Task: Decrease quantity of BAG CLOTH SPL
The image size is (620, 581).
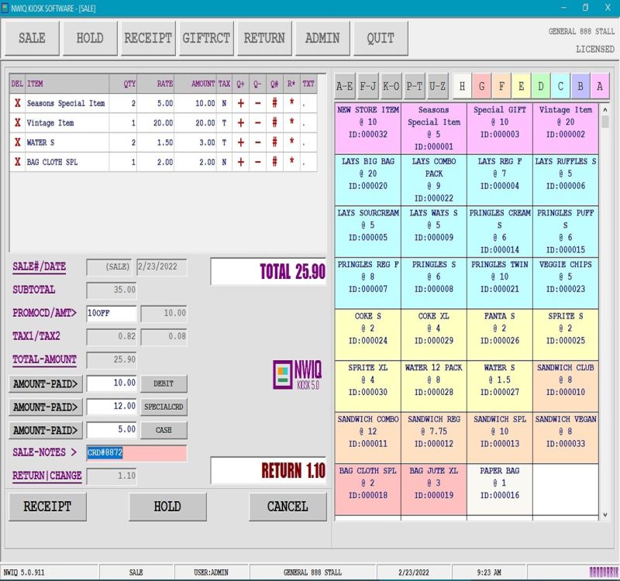Action: tap(257, 163)
